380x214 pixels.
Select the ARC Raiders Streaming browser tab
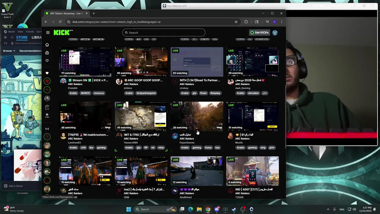(x=66, y=13)
